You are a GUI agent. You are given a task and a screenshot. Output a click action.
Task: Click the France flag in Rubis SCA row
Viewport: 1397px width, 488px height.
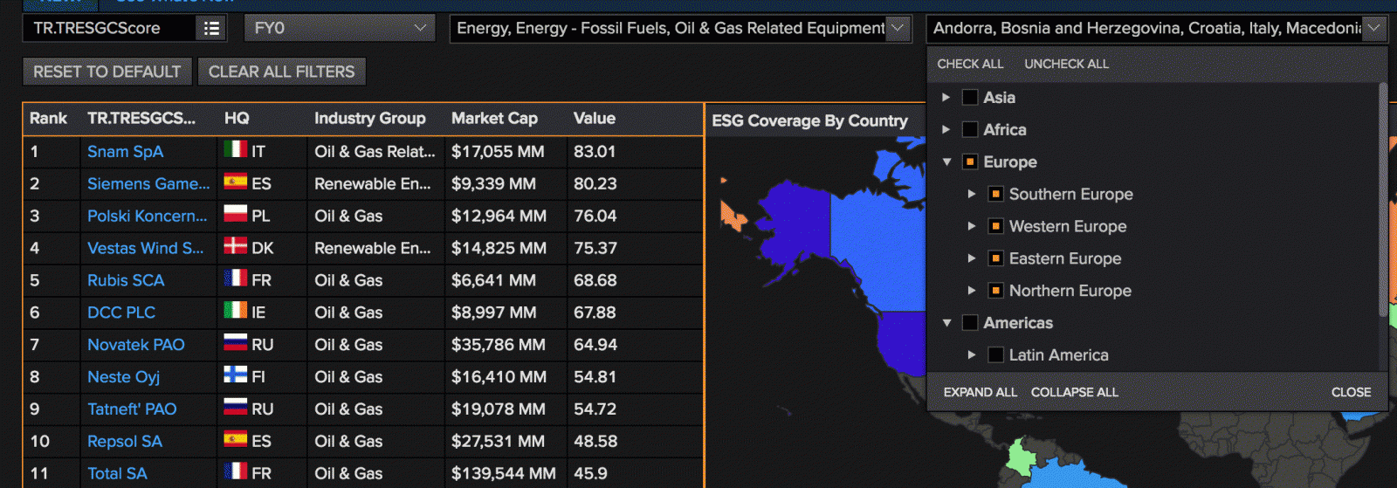tap(235, 278)
